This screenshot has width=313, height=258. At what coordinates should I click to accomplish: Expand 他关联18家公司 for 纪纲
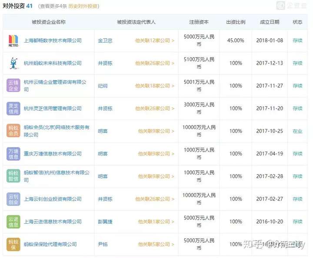pyautogui.click(x=155, y=86)
